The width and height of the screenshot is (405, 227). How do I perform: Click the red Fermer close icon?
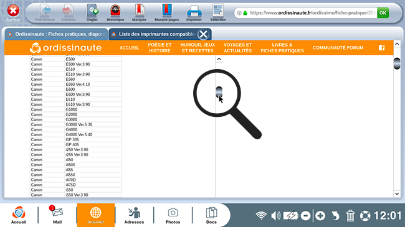(13, 11)
